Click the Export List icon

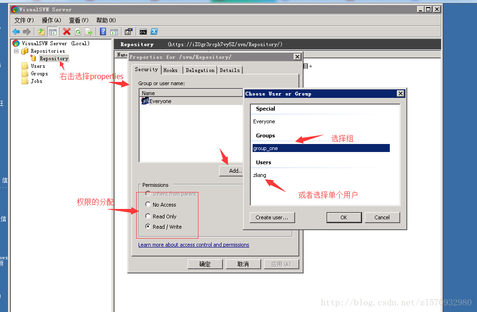[89, 32]
